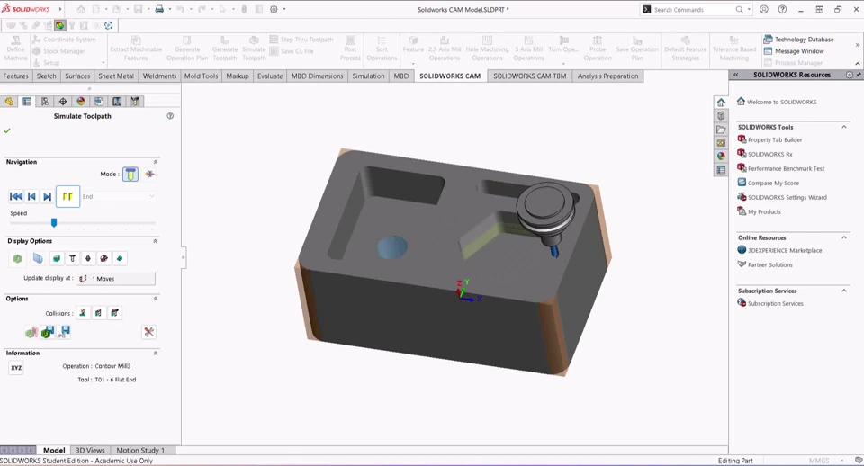Click show difference icon in Options
Viewport: 864px width, 466px height.
tap(31, 332)
